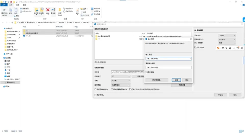Open the archive format 7Z dropdown

click(121, 76)
